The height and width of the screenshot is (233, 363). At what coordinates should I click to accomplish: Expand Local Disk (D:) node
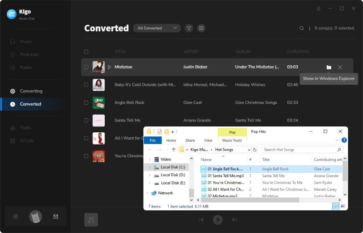coord(150,175)
